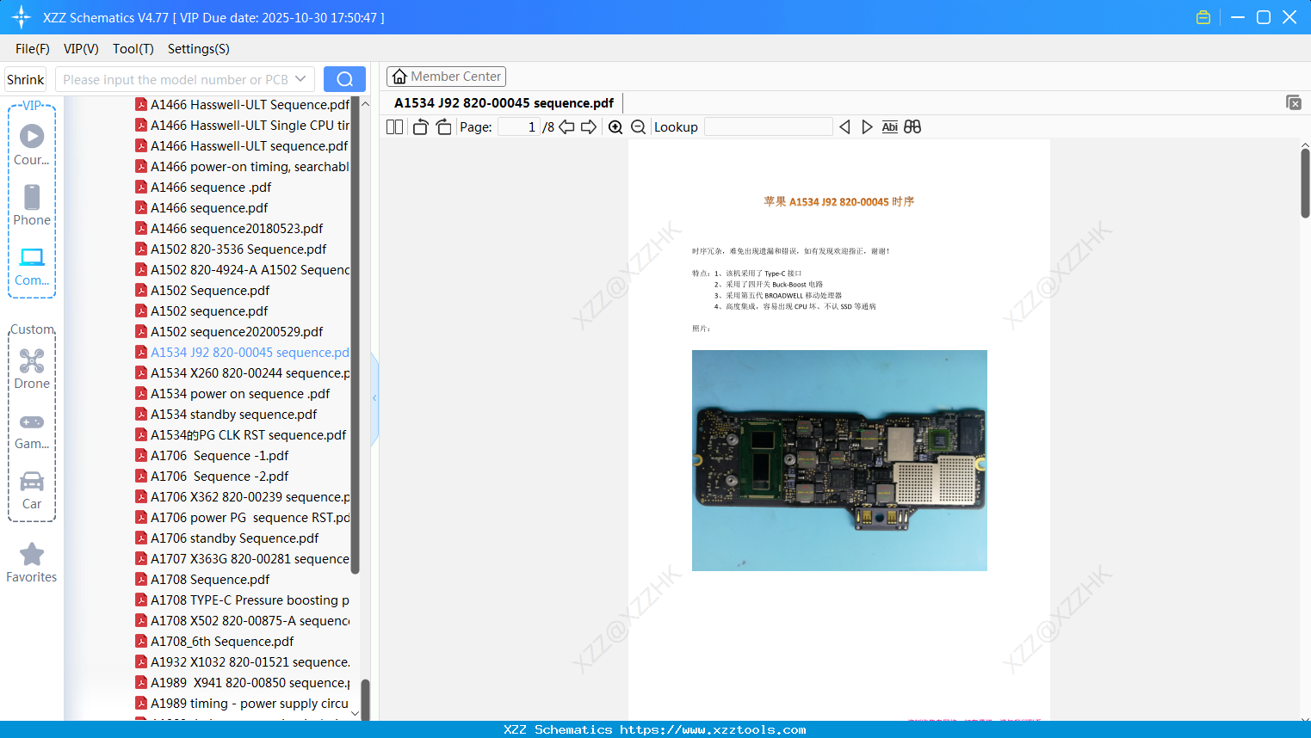
Task: Go to the next PDF page arrow
Action: [x=589, y=127]
